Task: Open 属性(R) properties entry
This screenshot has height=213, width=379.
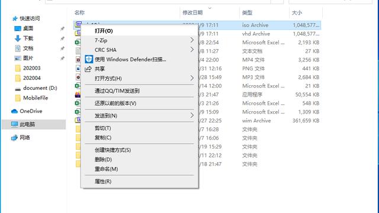Action: [140, 182]
